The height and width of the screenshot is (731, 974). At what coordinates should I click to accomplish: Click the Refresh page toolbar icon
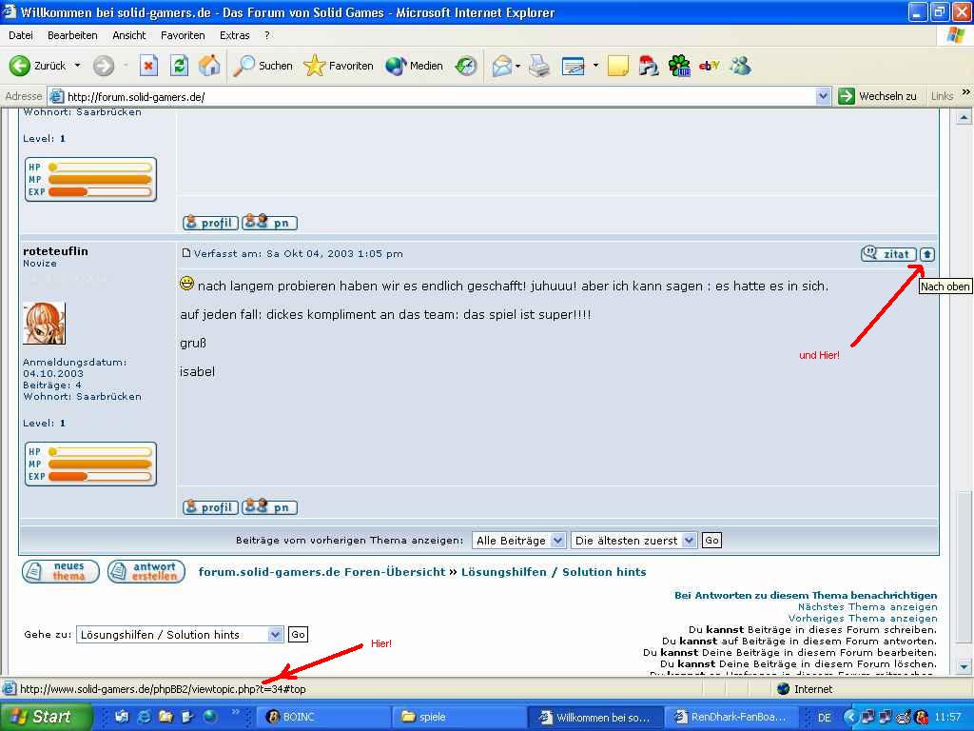(x=179, y=66)
